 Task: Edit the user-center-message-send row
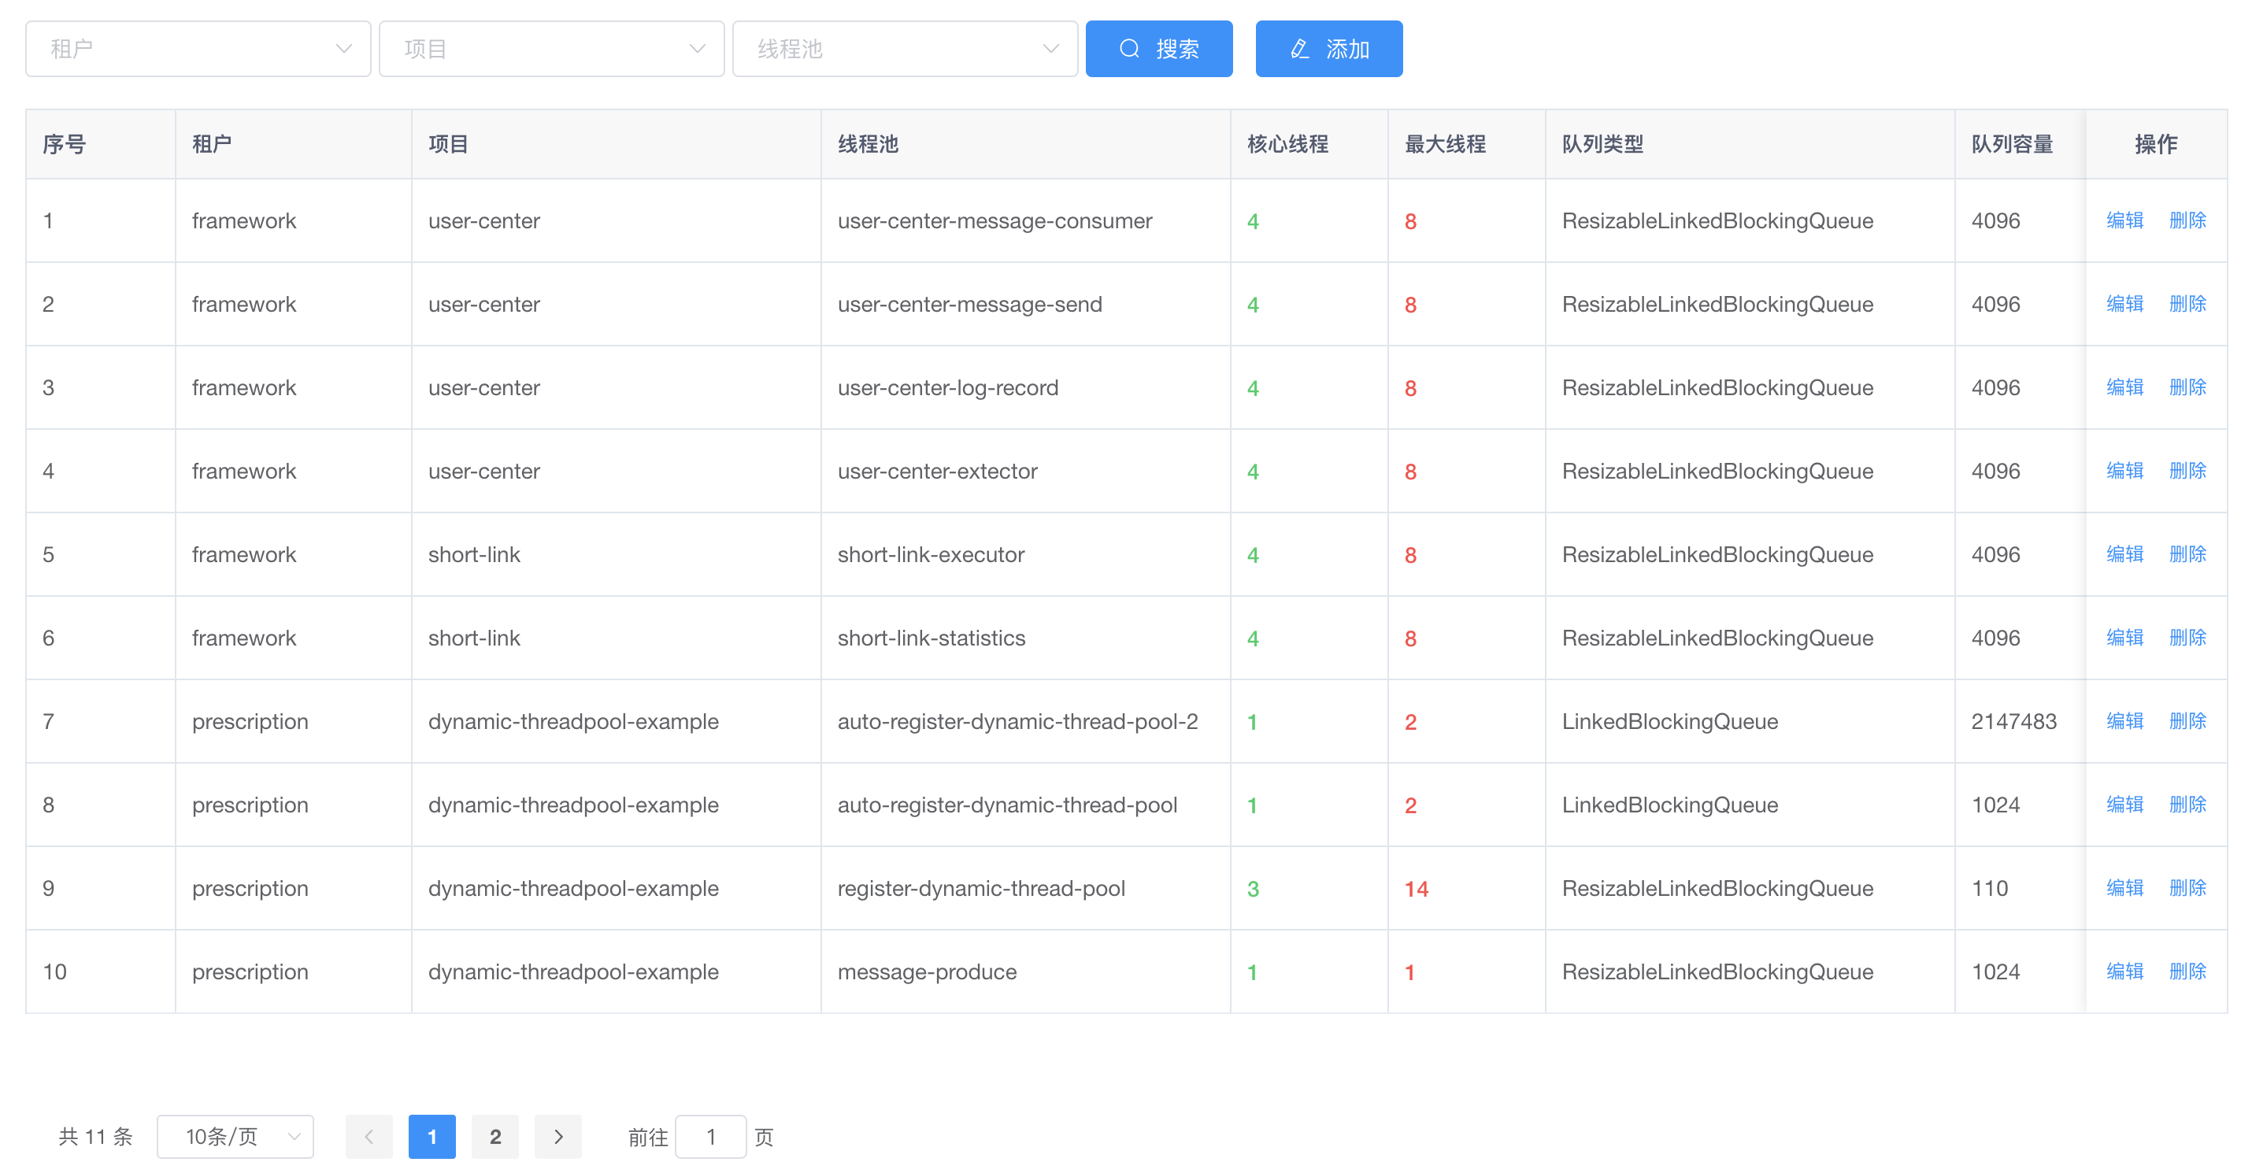2124,304
